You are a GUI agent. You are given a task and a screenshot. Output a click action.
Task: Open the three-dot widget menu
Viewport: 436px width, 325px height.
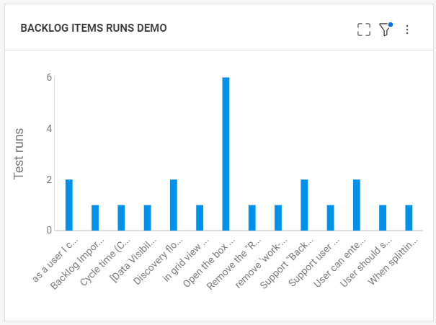tap(407, 30)
